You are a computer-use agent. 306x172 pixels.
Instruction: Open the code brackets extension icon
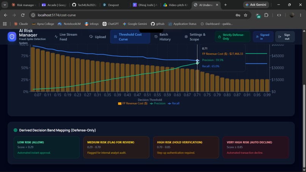[x=279, y=15]
